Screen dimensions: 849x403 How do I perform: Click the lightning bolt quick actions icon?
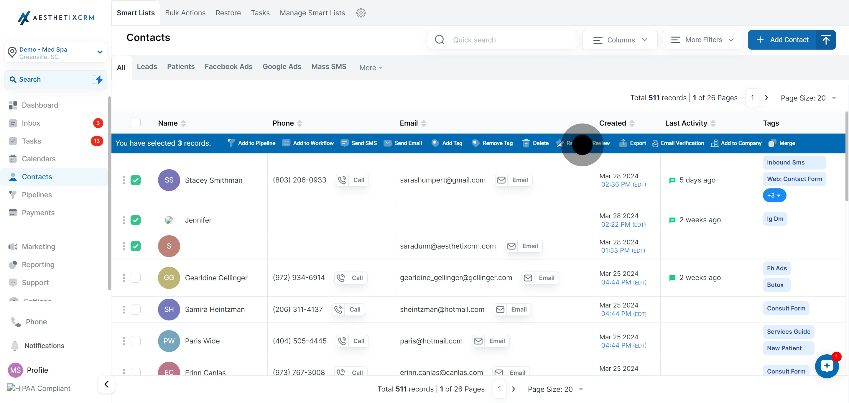[x=99, y=79]
